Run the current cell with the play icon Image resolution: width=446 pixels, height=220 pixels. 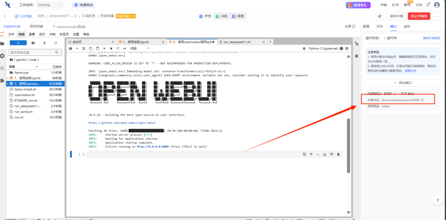pos(104,49)
